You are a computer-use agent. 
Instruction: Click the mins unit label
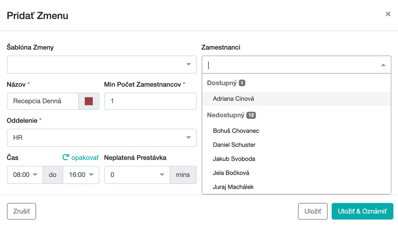(183, 175)
